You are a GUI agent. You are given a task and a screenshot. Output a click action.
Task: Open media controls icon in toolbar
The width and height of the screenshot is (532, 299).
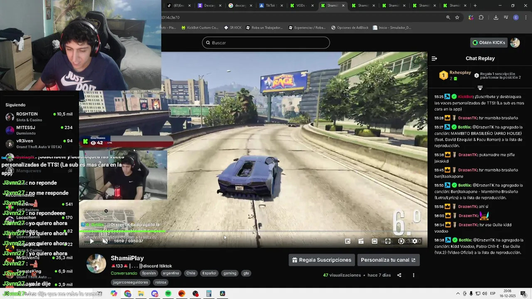tap(506, 17)
